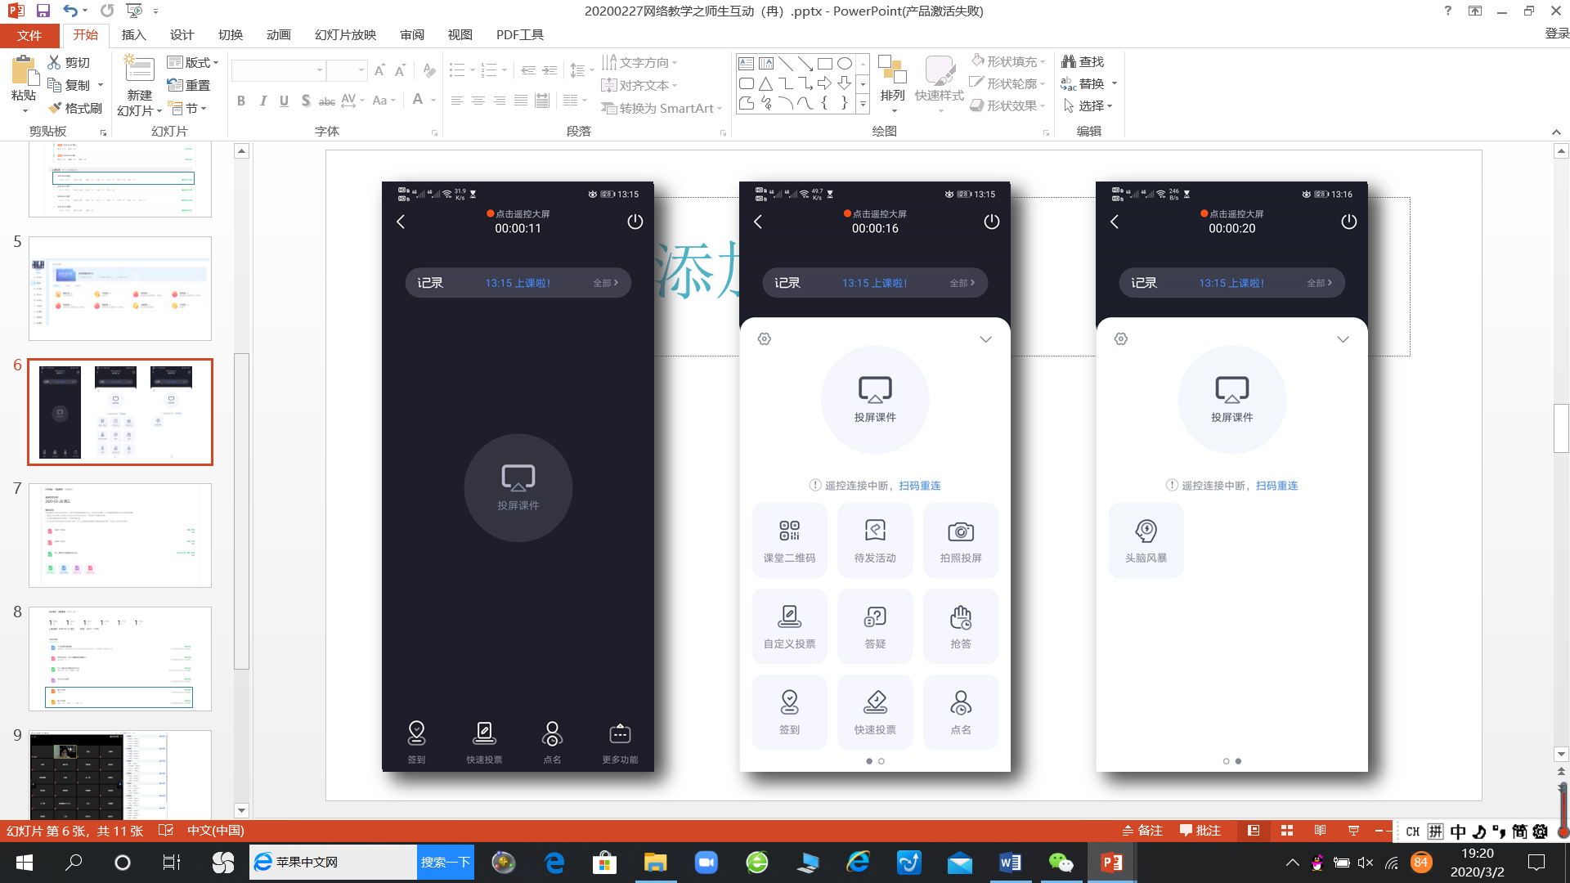The width and height of the screenshot is (1570, 883).
Task: Click the New Slide (新建幻灯片) icon
Action: coord(139,69)
